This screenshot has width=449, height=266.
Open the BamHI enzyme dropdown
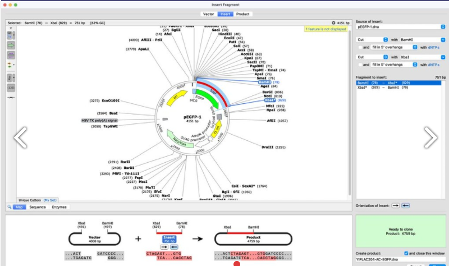coord(423,39)
